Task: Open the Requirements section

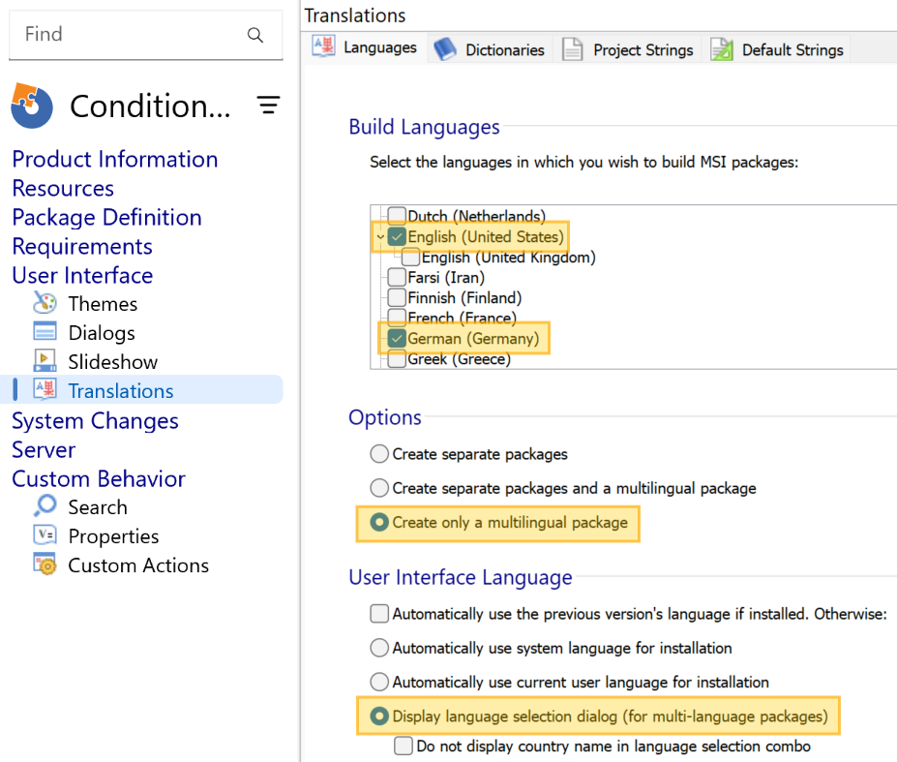Action: click(x=82, y=247)
